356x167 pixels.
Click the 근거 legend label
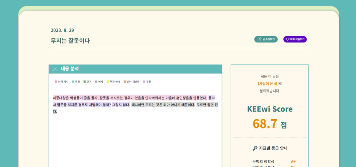pyautogui.click(x=89, y=82)
